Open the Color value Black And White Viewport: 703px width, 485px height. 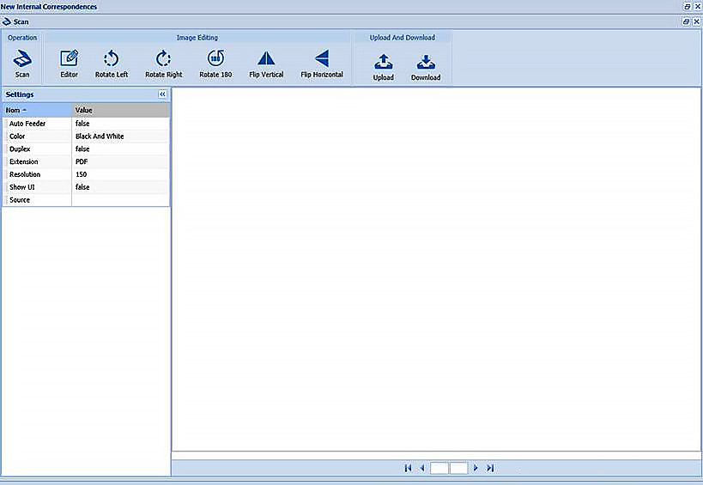click(120, 136)
